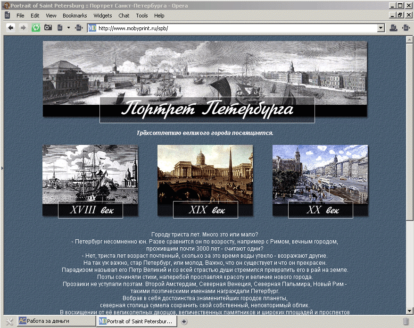Viewport: 414px width, 328px height.
Task: Open the Bookmarks menu
Action: click(x=75, y=16)
